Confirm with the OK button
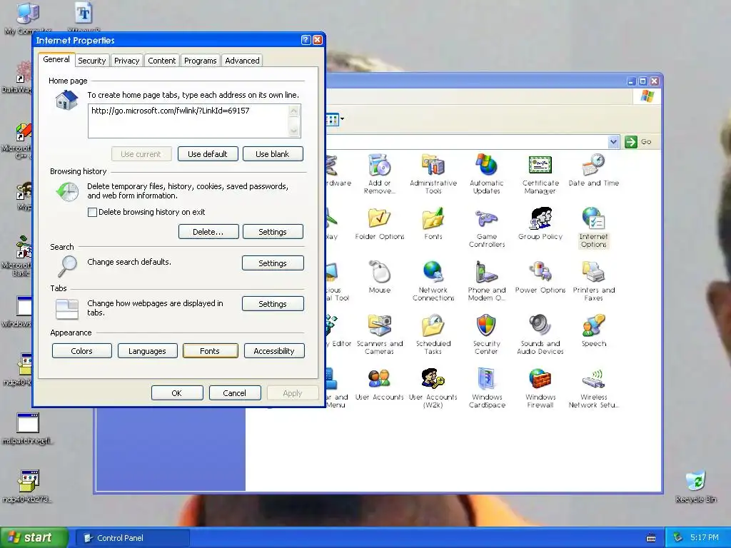The width and height of the screenshot is (731, 548). coord(177,393)
